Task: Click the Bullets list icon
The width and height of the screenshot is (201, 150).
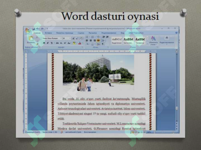Action: click(87, 37)
